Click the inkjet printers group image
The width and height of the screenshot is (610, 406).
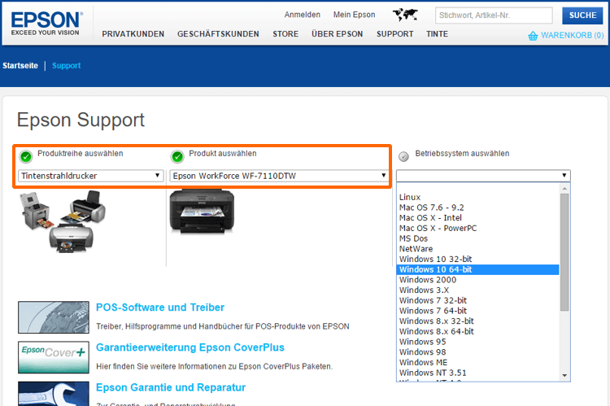tap(63, 221)
